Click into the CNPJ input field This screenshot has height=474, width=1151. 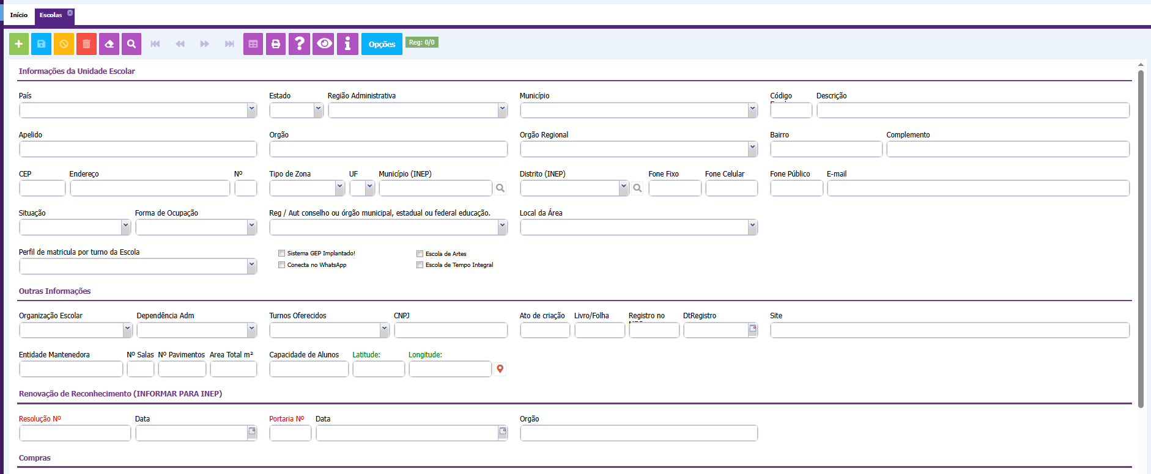[x=451, y=330]
